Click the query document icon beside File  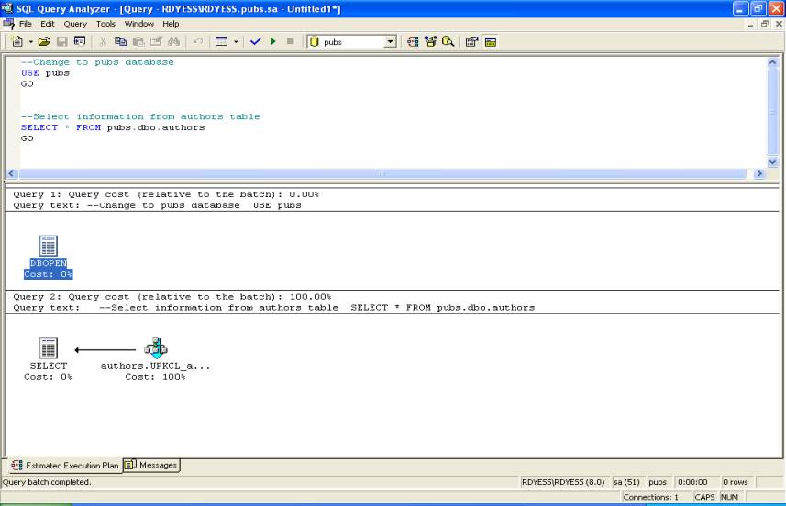(x=8, y=24)
